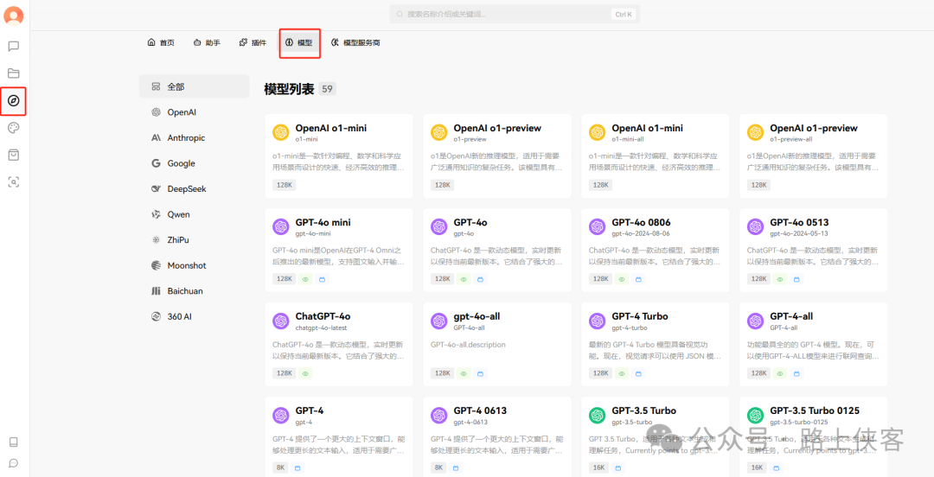Filter models by Moonshot

[195, 265]
